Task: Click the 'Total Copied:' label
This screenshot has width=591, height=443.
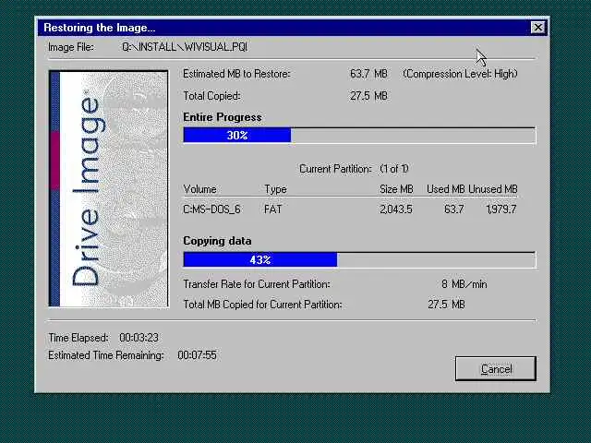Action: [211, 96]
